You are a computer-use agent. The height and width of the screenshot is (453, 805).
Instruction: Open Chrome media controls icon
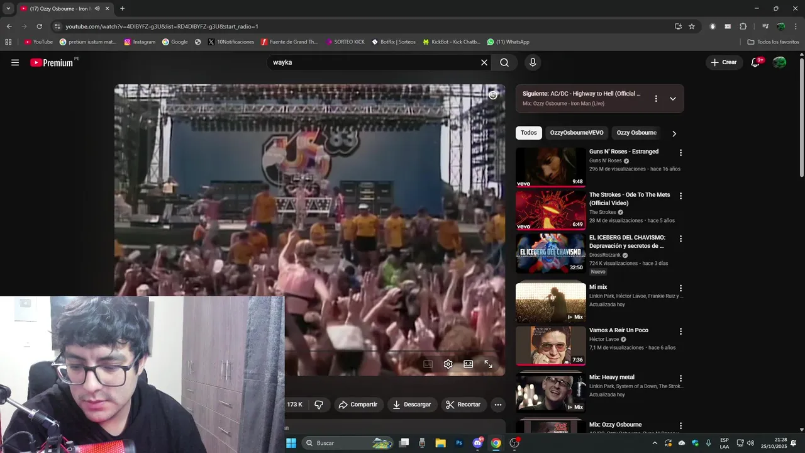(765, 26)
